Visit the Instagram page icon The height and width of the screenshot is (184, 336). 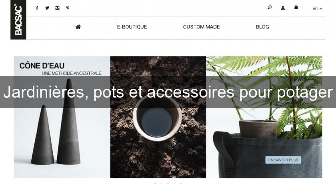coord(57,8)
